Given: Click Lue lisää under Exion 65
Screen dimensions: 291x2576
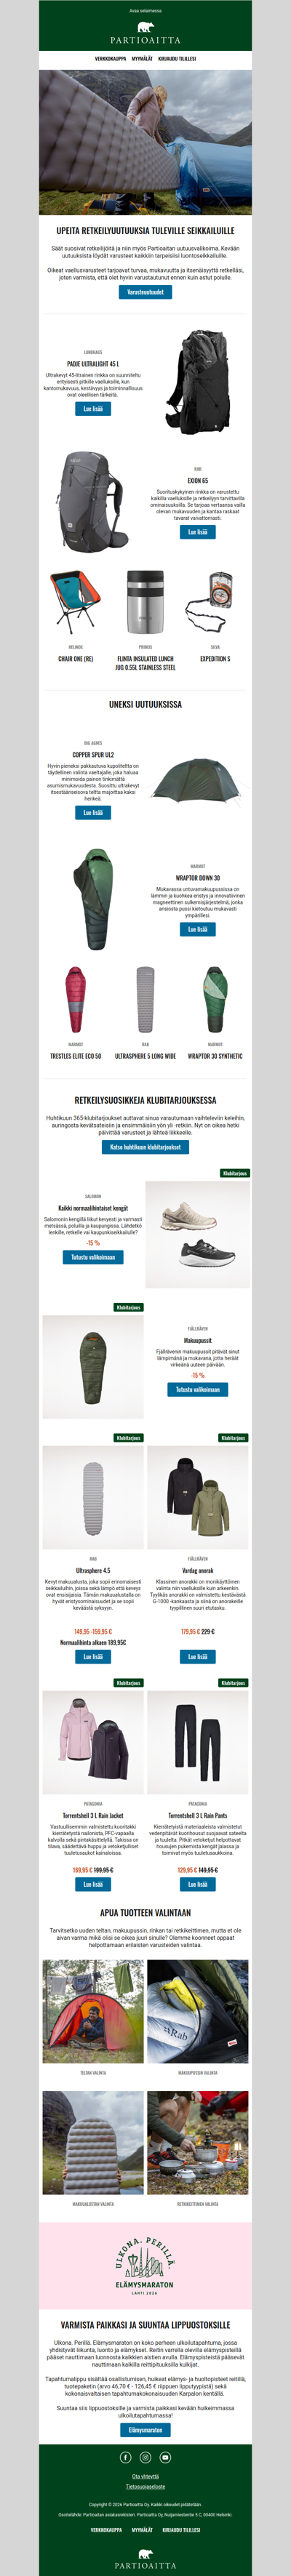Looking at the screenshot, I should pyautogui.click(x=198, y=532).
